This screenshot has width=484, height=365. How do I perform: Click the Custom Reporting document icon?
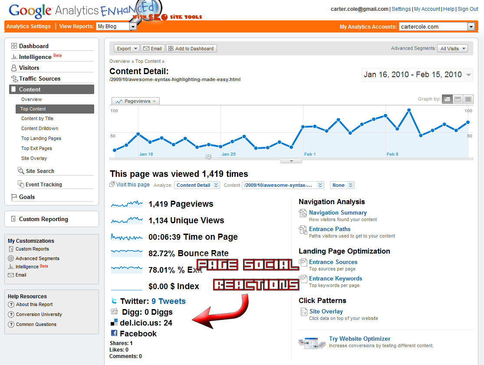click(13, 219)
